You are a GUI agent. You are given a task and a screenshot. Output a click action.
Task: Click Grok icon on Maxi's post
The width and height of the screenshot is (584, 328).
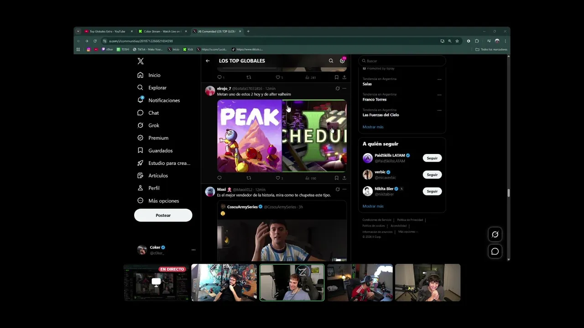[337, 189]
